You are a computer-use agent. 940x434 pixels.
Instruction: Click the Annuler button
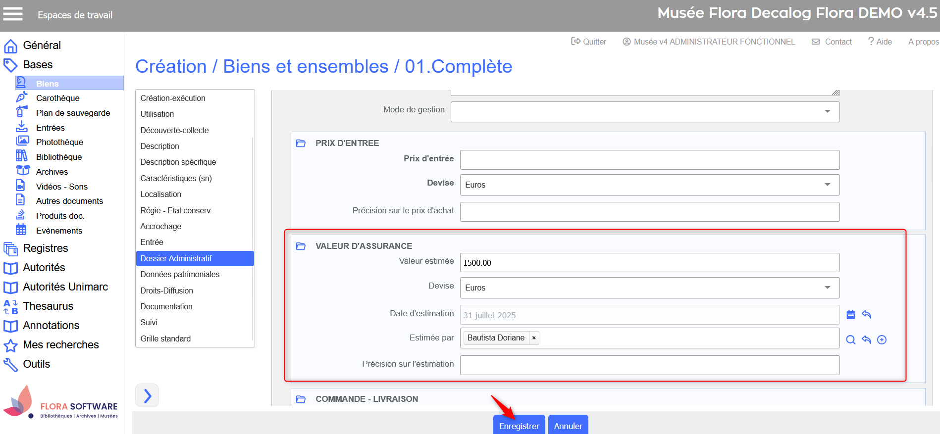click(568, 426)
